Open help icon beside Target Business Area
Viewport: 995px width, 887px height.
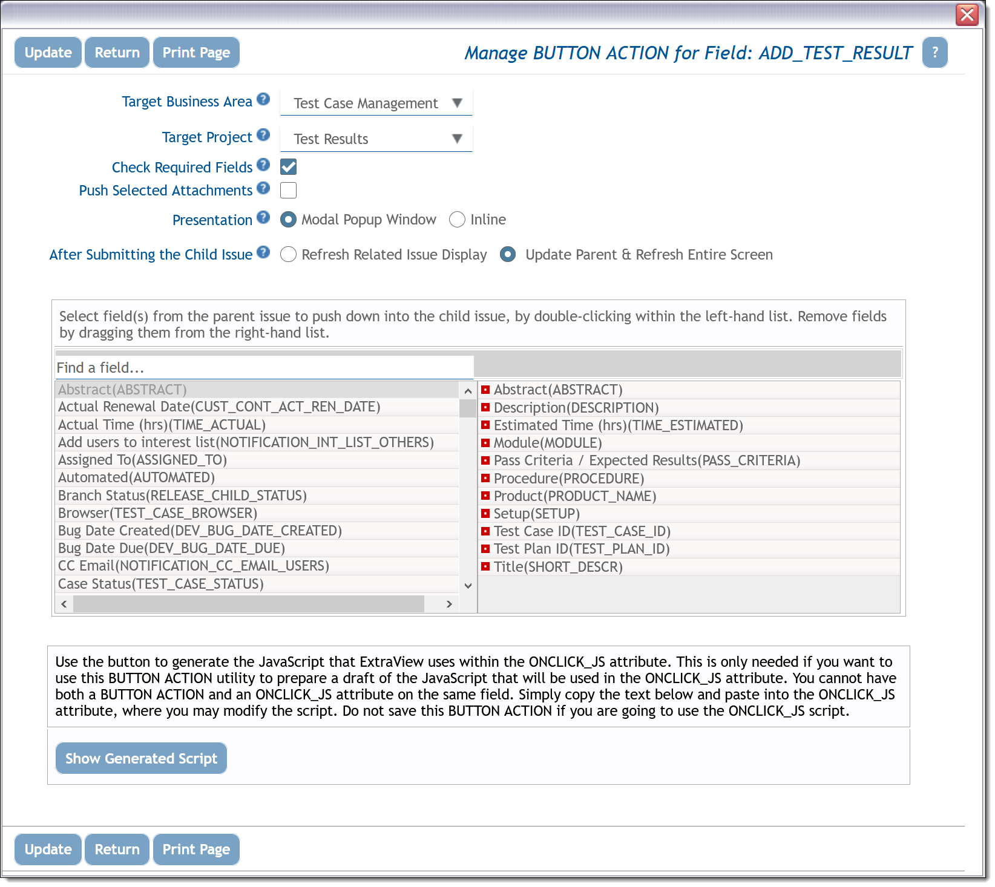pyautogui.click(x=263, y=99)
